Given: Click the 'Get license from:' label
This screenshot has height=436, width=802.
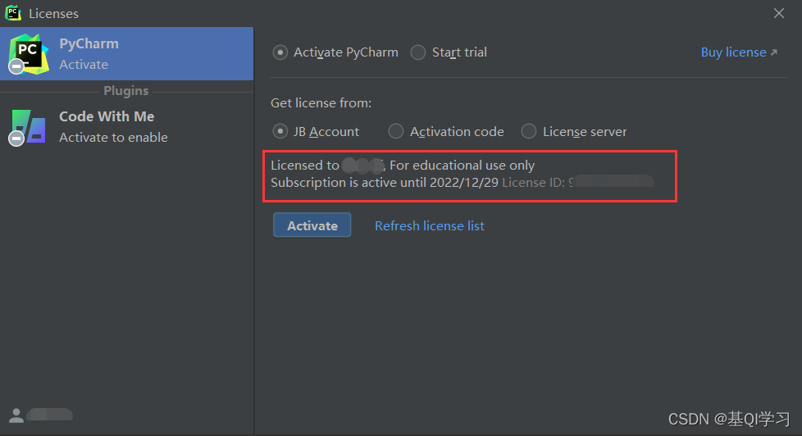Looking at the screenshot, I should point(321,102).
